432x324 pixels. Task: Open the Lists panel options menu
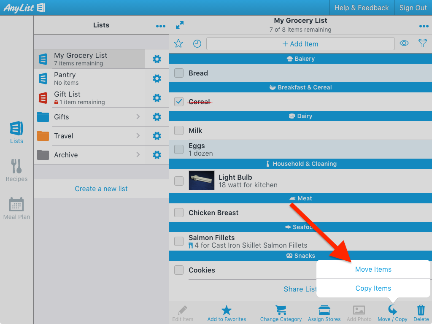[x=160, y=26]
